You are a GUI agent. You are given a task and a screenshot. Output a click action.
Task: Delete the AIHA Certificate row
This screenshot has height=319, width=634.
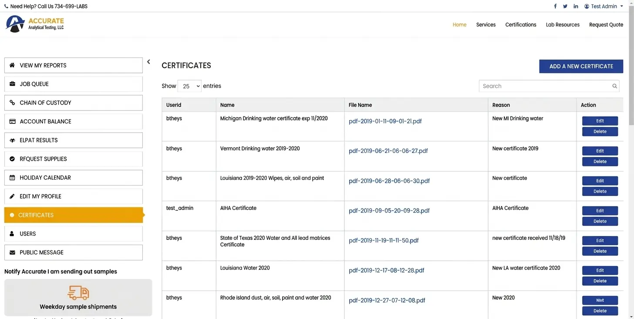[x=600, y=221]
